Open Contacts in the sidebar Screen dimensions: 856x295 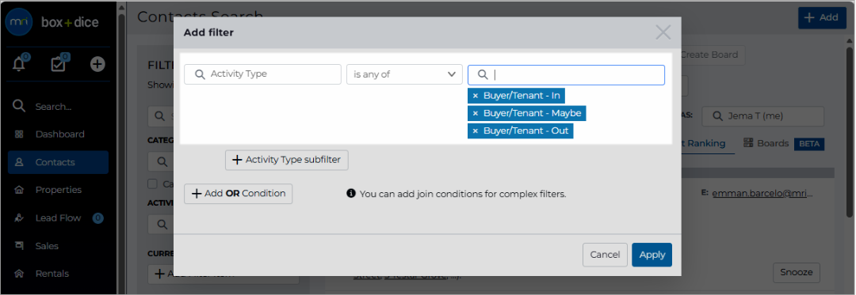click(59, 162)
